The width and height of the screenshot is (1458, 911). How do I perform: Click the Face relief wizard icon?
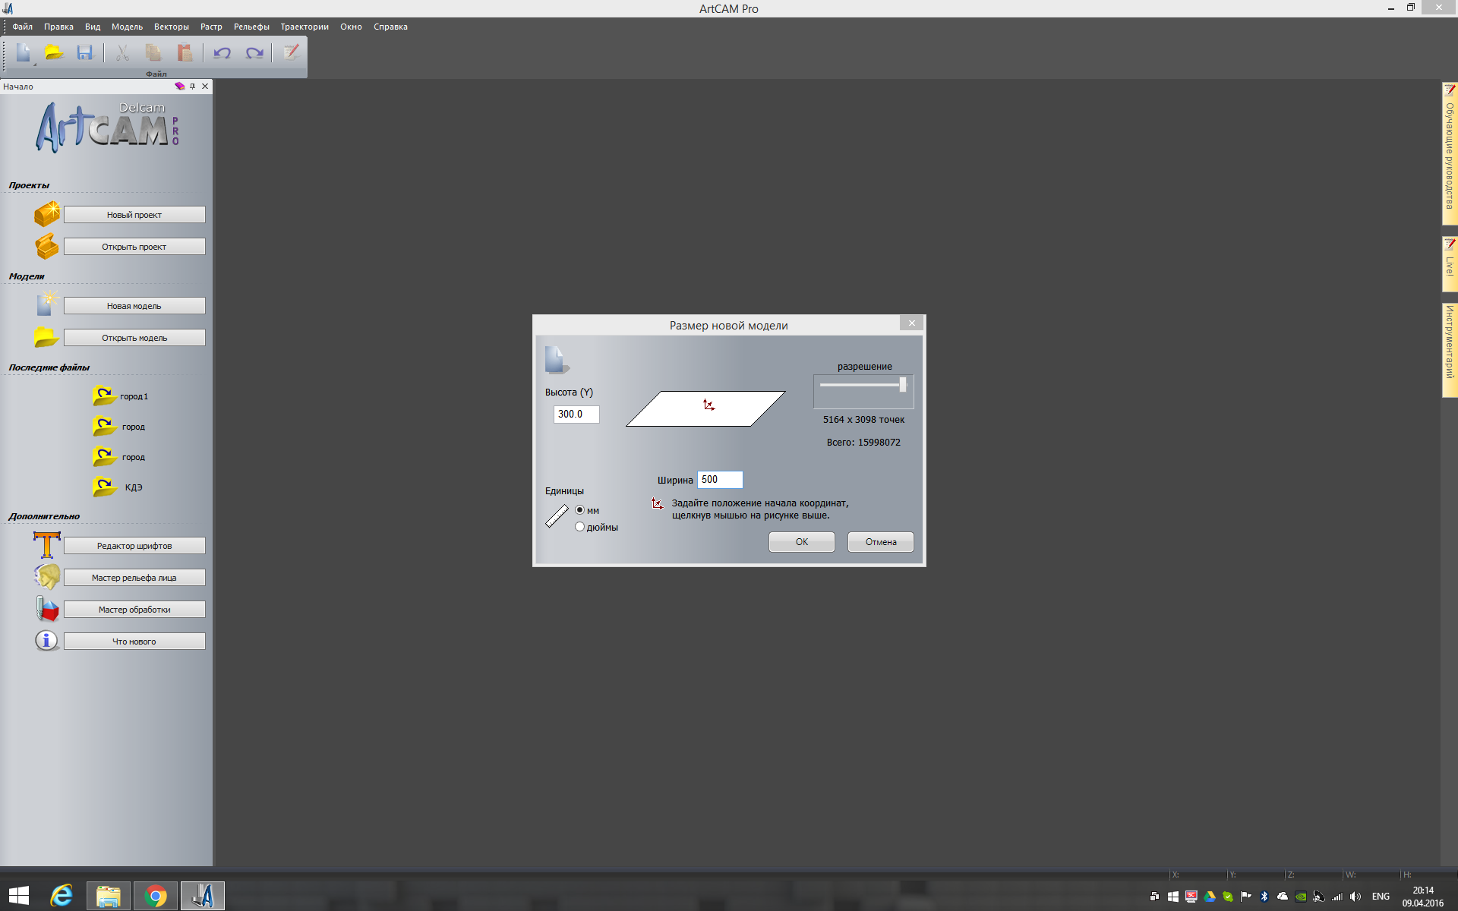coord(46,577)
